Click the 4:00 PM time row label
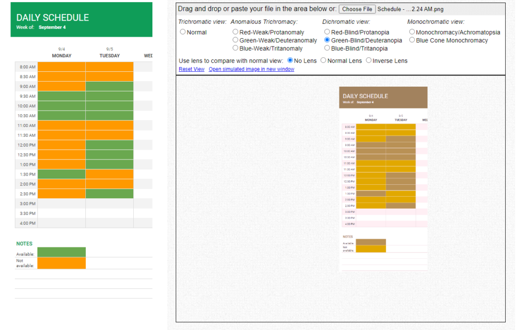529x330 pixels. point(27,223)
